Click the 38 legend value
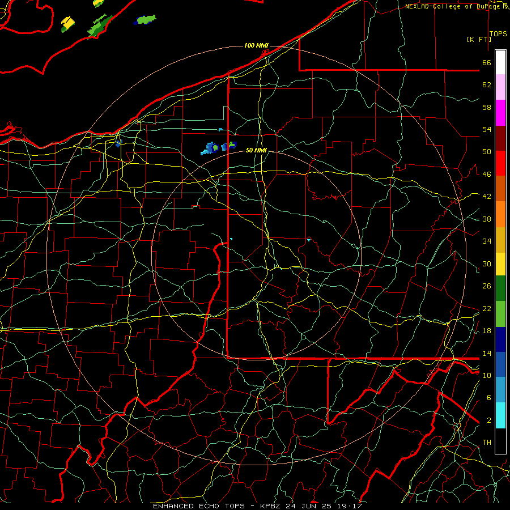This screenshot has height=510, width=510. tap(487, 219)
